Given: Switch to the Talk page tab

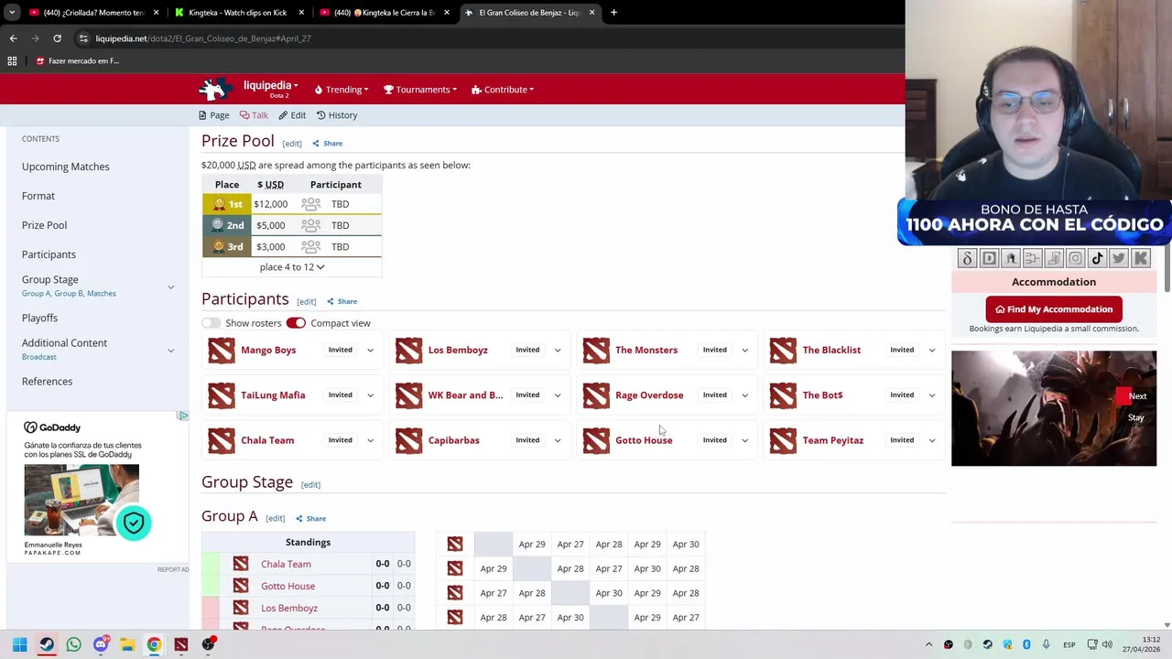Looking at the screenshot, I should (x=254, y=115).
